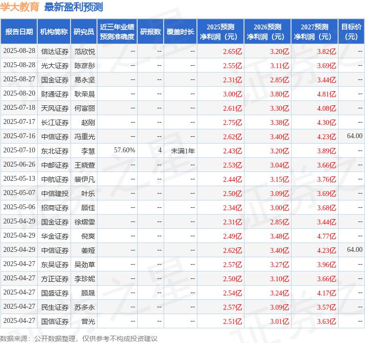
Task: Click the 2027预测净利润 header
Action: 315,32
